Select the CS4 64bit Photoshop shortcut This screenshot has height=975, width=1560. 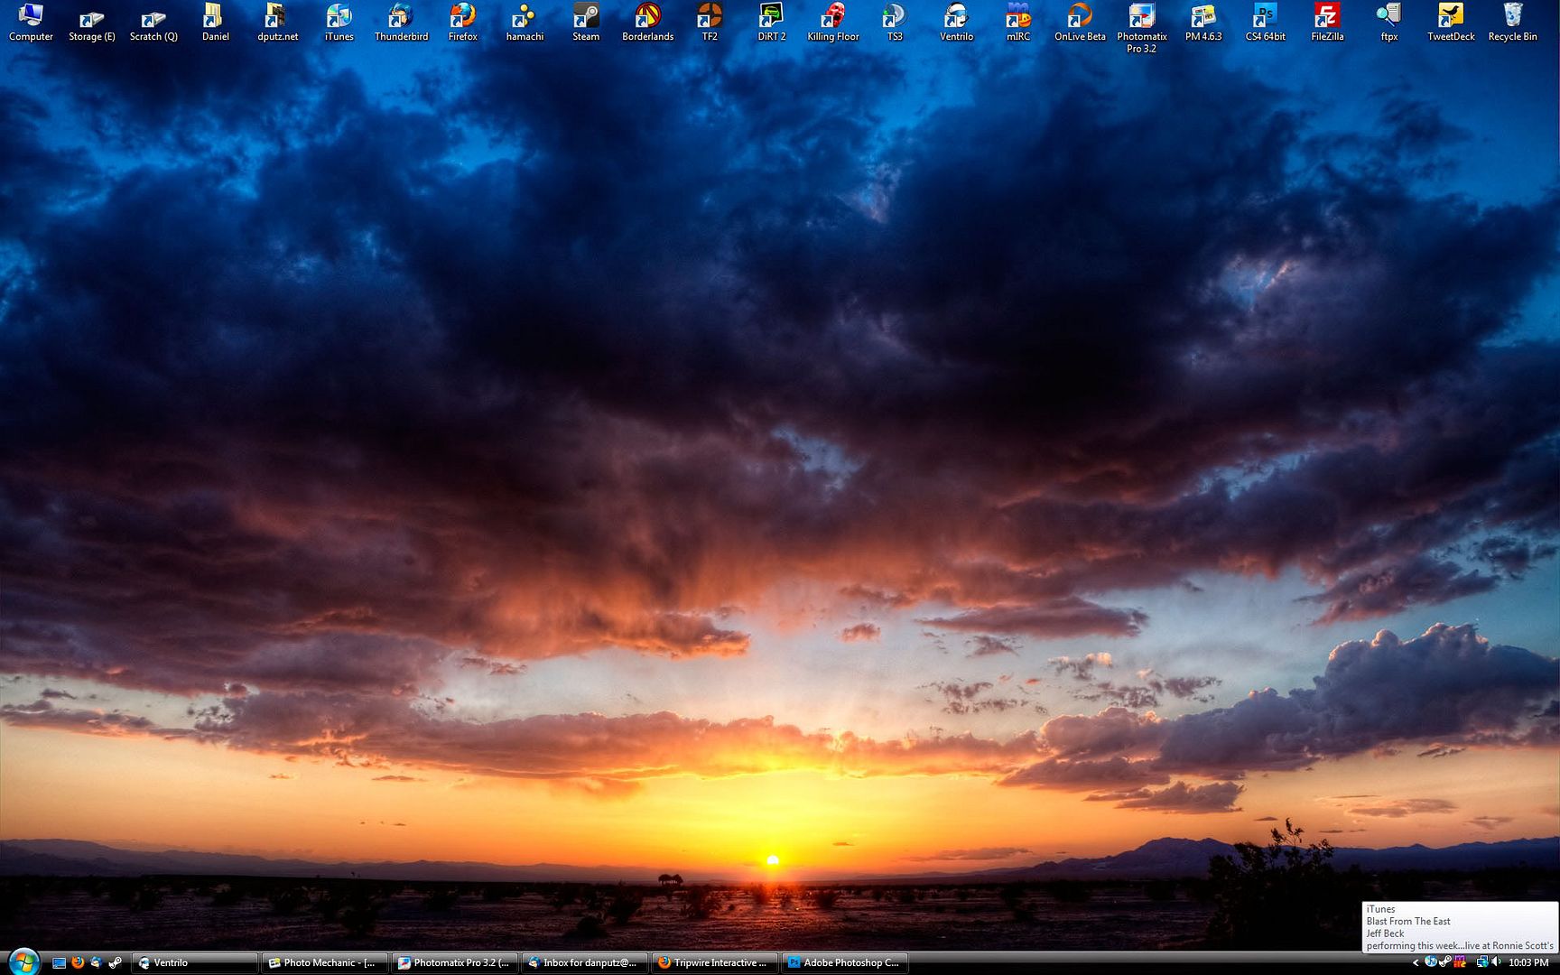point(1265,18)
